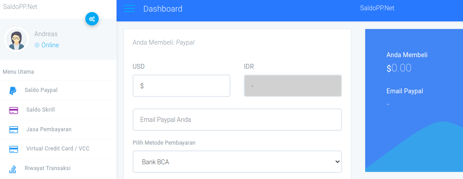Viewport: 463px width, 179px height.
Task: Click the greyed IDR amount field
Action: [292, 86]
